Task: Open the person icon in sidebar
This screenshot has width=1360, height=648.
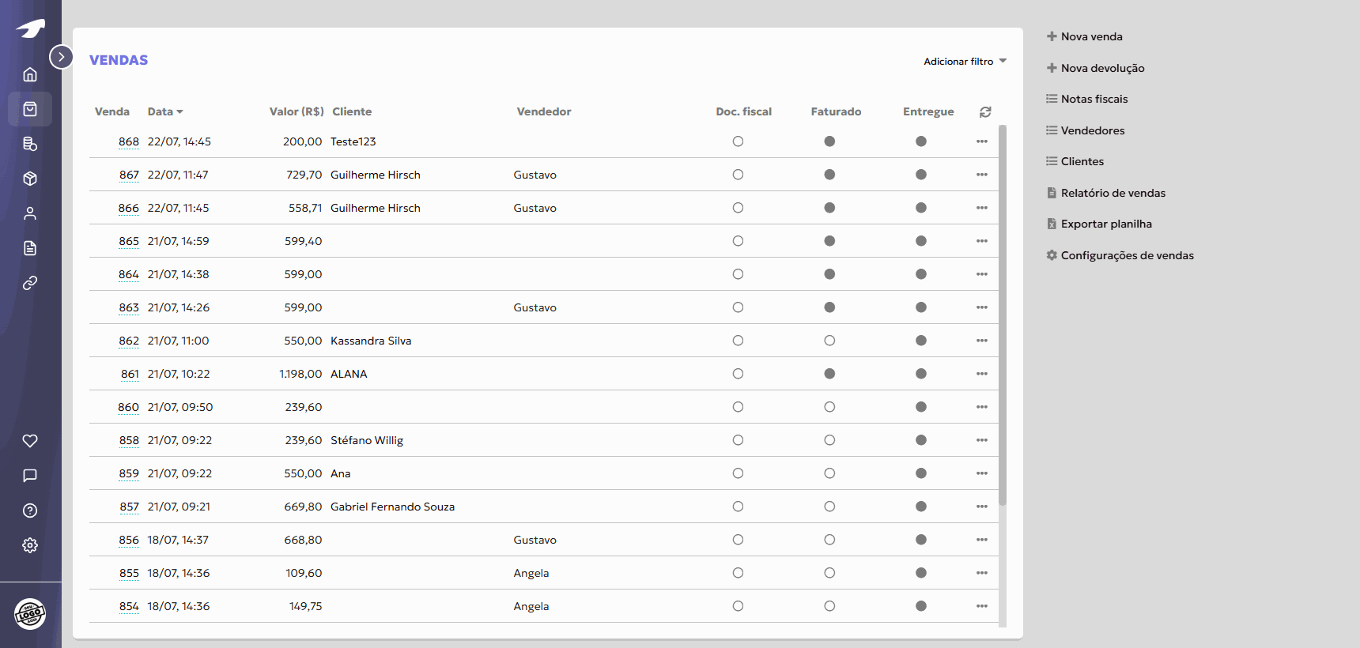Action: [x=30, y=213]
